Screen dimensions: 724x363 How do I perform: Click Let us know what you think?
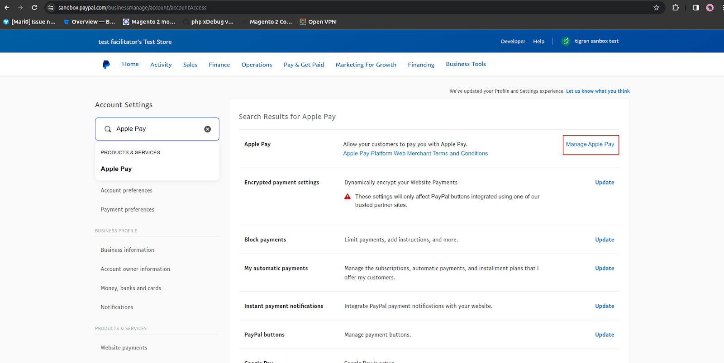[x=598, y=91]
